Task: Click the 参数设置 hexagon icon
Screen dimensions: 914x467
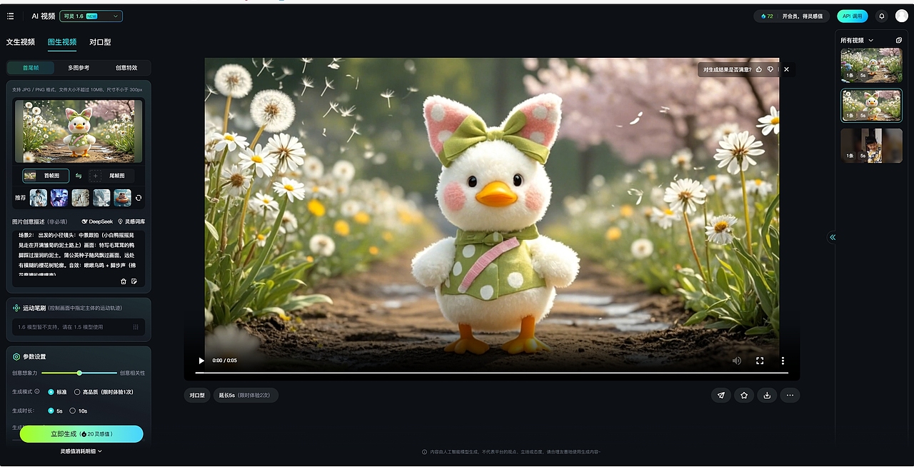Action: click(x=16, y=356)
